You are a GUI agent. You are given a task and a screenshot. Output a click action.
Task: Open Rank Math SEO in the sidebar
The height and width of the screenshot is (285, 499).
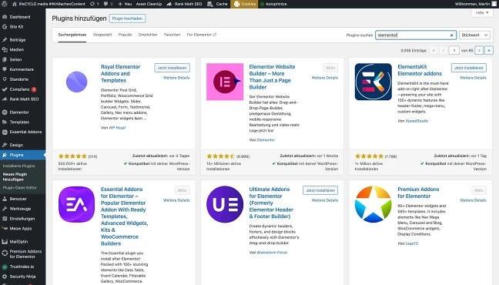pos(24,99)
